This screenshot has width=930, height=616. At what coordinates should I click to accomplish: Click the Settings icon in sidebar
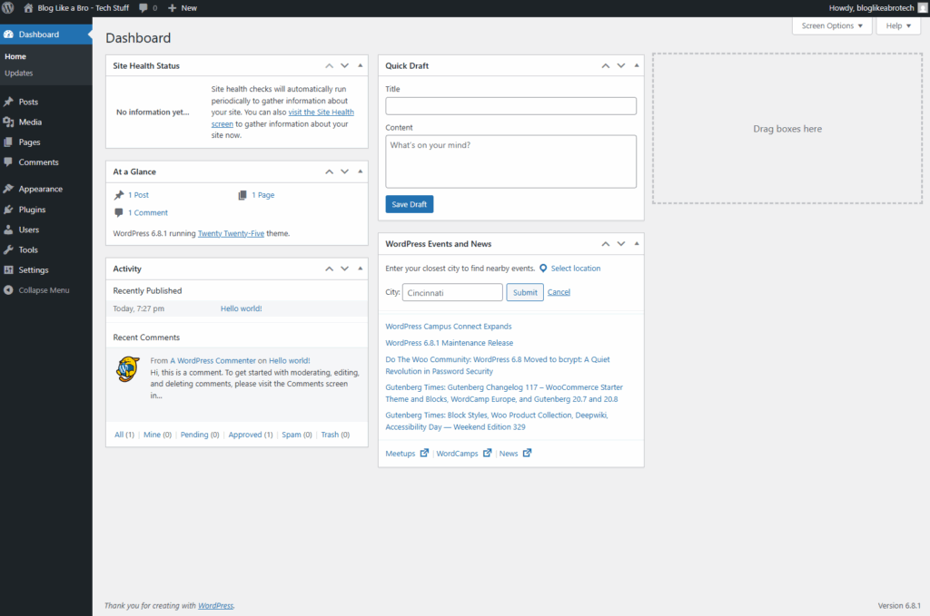8,270
